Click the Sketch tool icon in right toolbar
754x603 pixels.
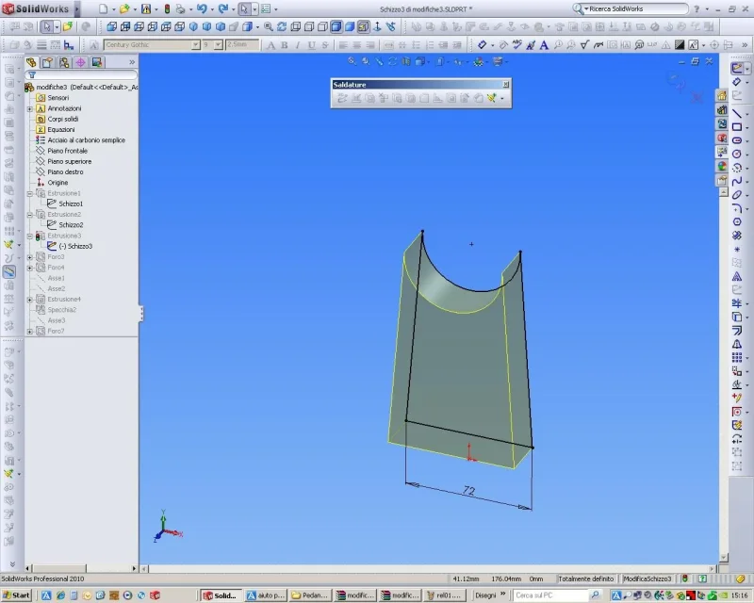[x=737, y=68]
